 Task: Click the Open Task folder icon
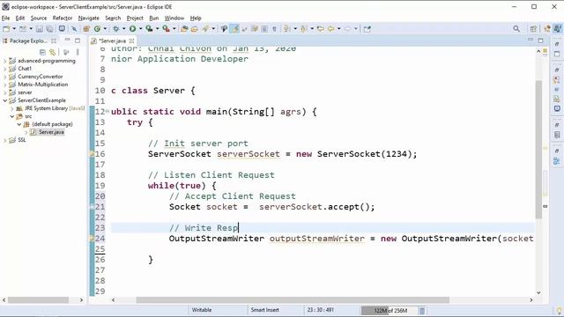click(194, 29)
